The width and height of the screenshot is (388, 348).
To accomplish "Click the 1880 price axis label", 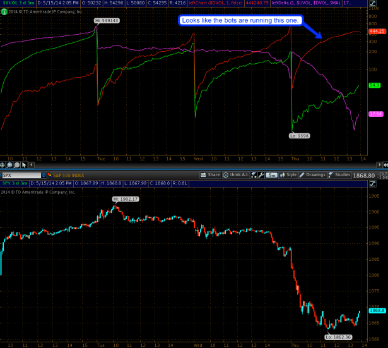I will coord(374,275).
